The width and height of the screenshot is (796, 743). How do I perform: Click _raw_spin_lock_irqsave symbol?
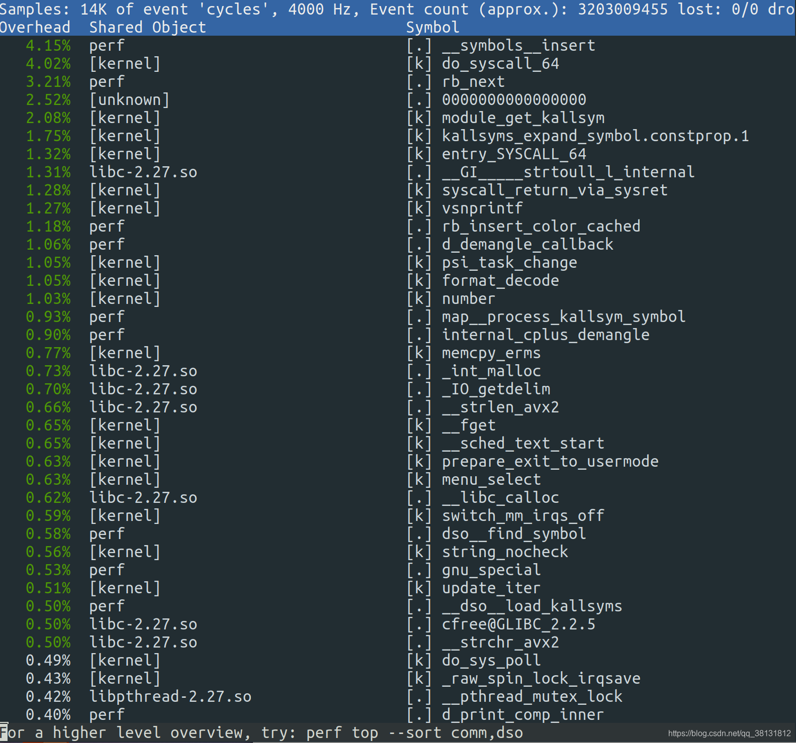click(x=541, y=678)
